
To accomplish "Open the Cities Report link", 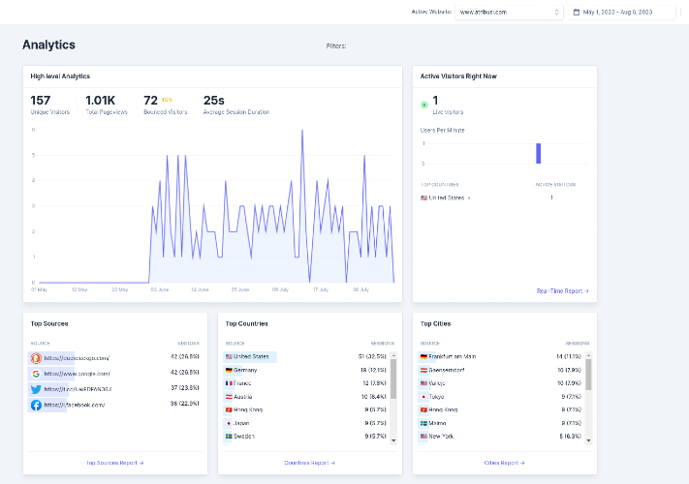I will pyautogui.click(x=505, y=463).
